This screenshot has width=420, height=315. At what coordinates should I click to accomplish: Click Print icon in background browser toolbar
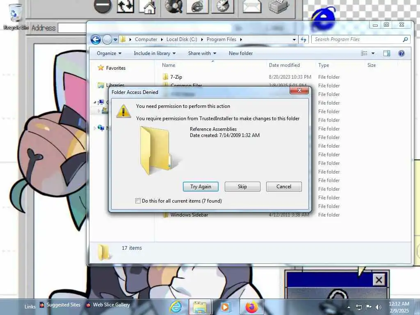[x=278, y=7]
